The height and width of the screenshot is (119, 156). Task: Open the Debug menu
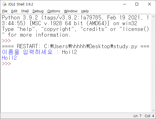pos(38,11)
